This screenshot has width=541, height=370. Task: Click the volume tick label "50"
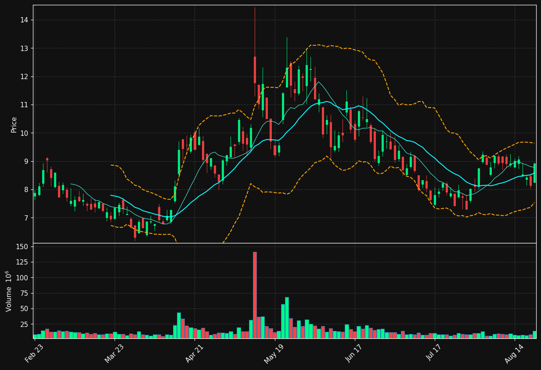click(24, 308)
